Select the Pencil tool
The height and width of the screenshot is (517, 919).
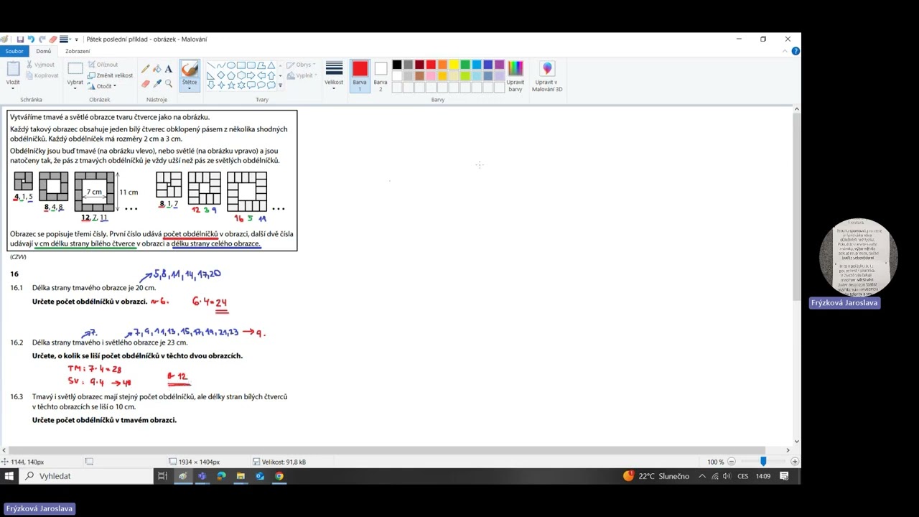(146, 69)
